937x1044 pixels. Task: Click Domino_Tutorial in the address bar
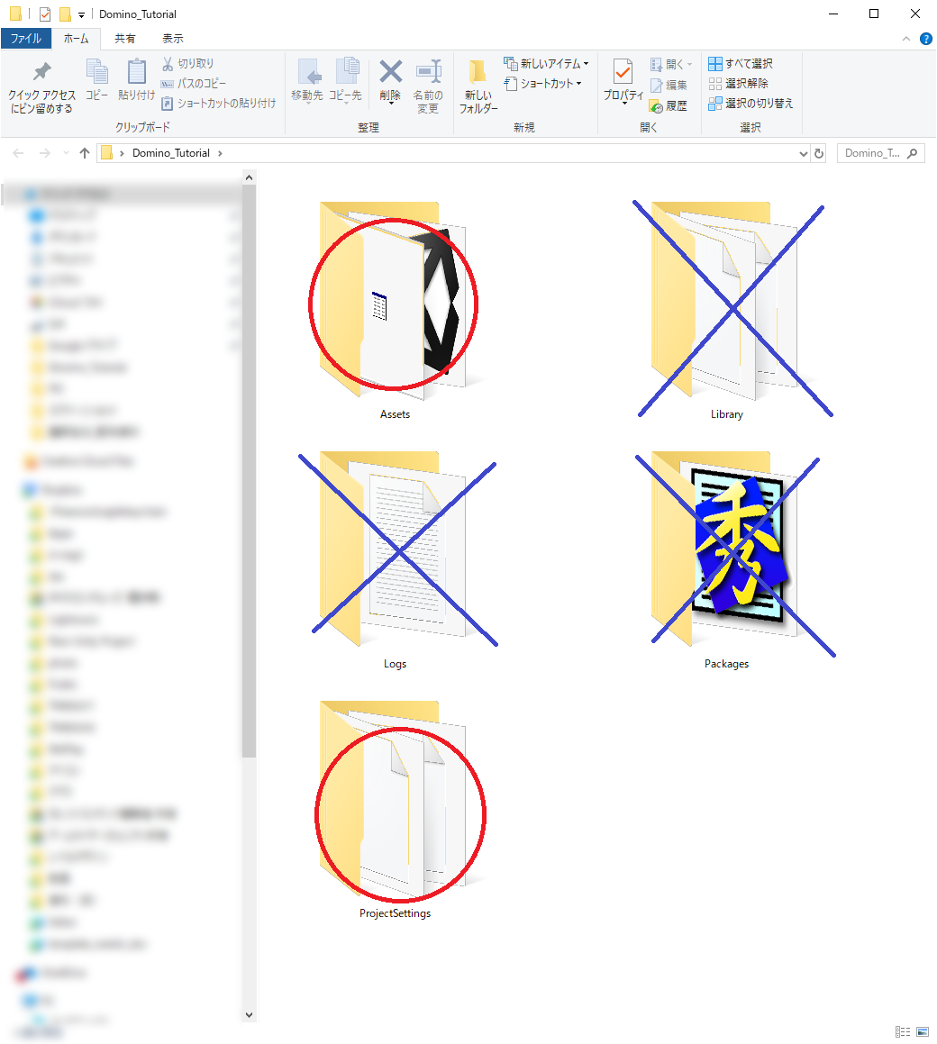click(171, 153)
